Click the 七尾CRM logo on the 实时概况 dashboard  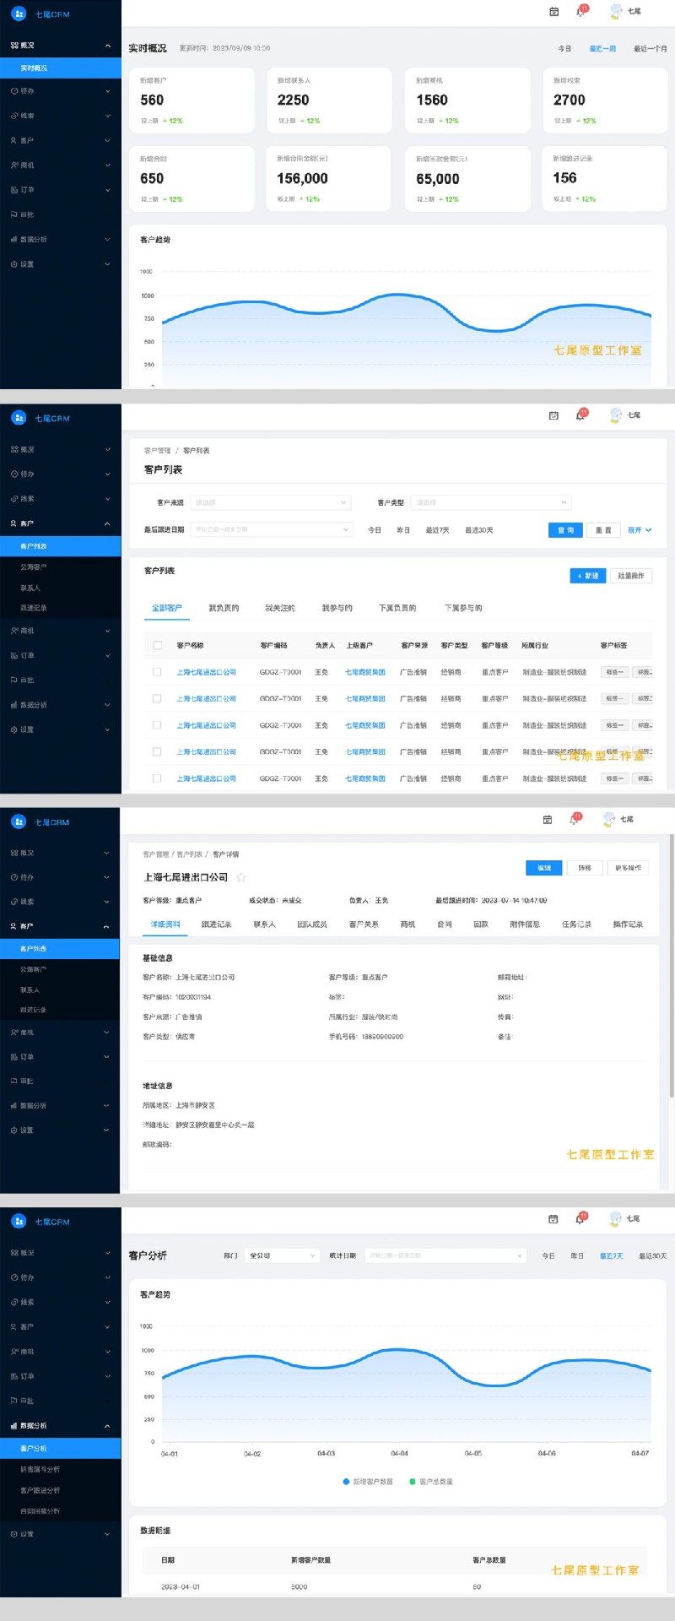(19, 14)
